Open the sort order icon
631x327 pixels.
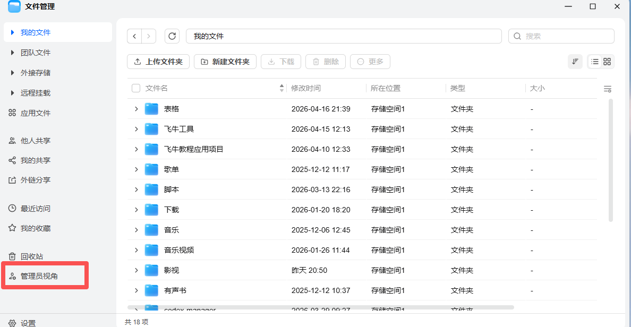[575, 62]
